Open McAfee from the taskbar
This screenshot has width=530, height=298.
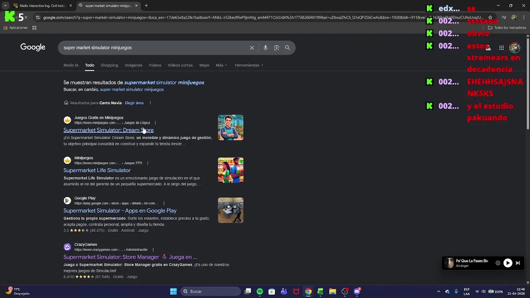click(296, 291)
